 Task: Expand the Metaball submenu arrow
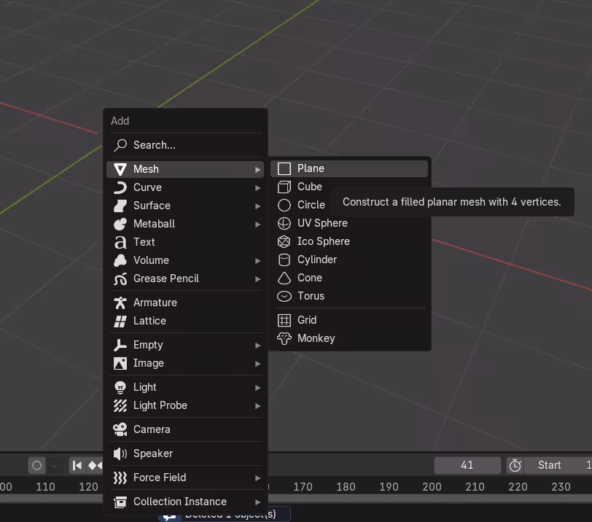point(257,225)
